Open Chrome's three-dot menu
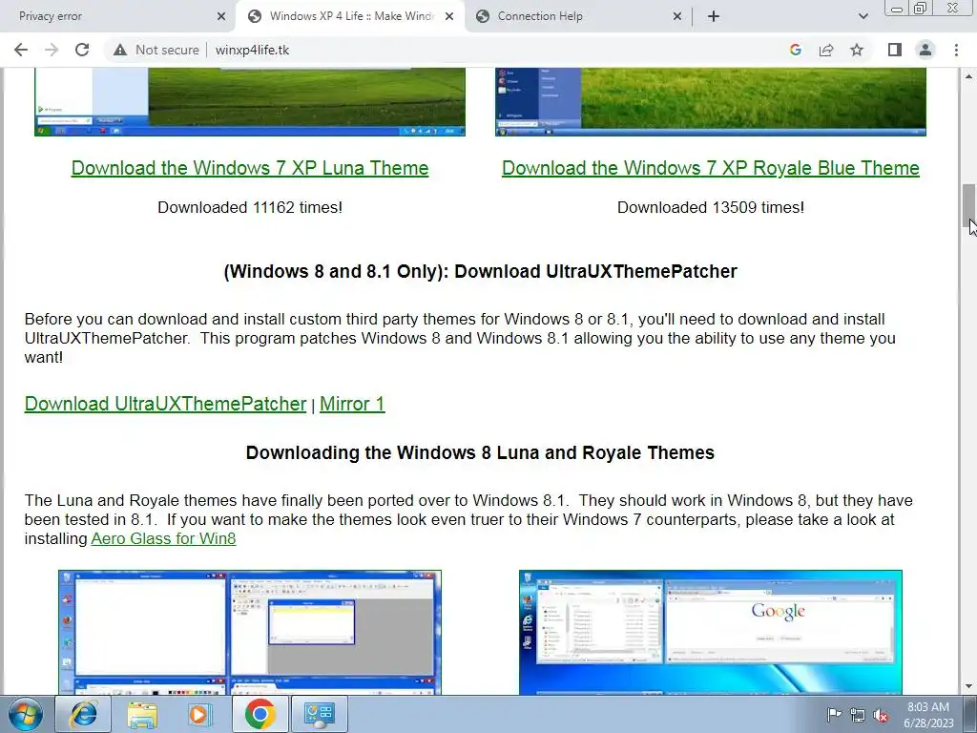 pos(956,50)
